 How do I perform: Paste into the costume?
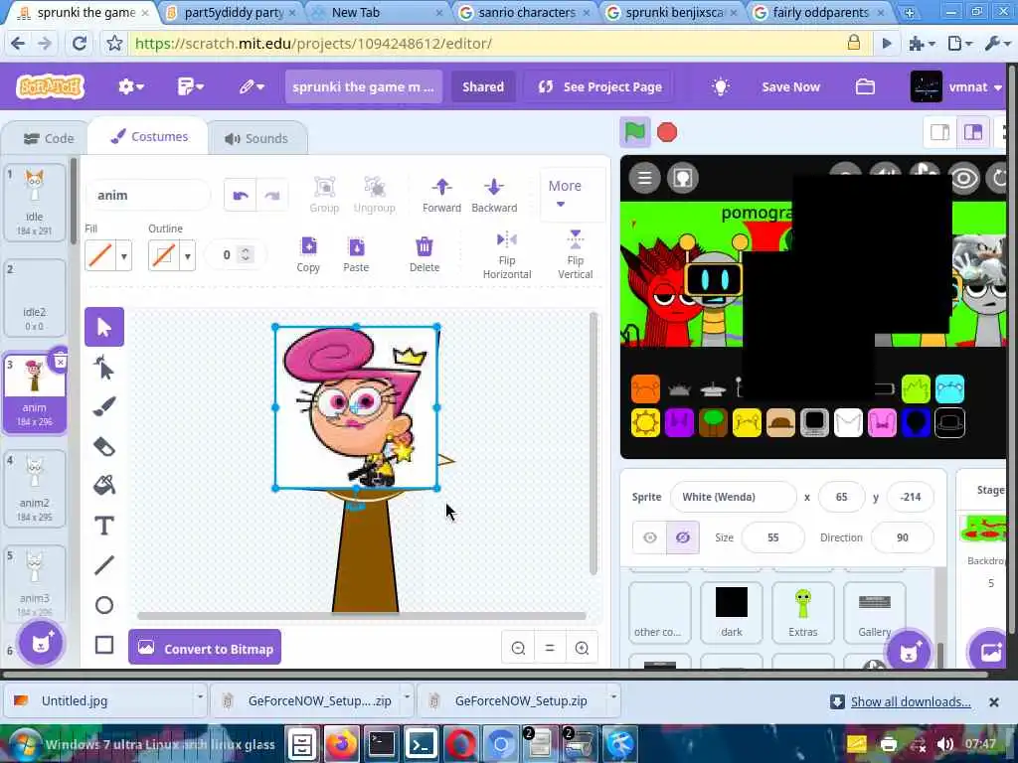(x=356, y=254)
